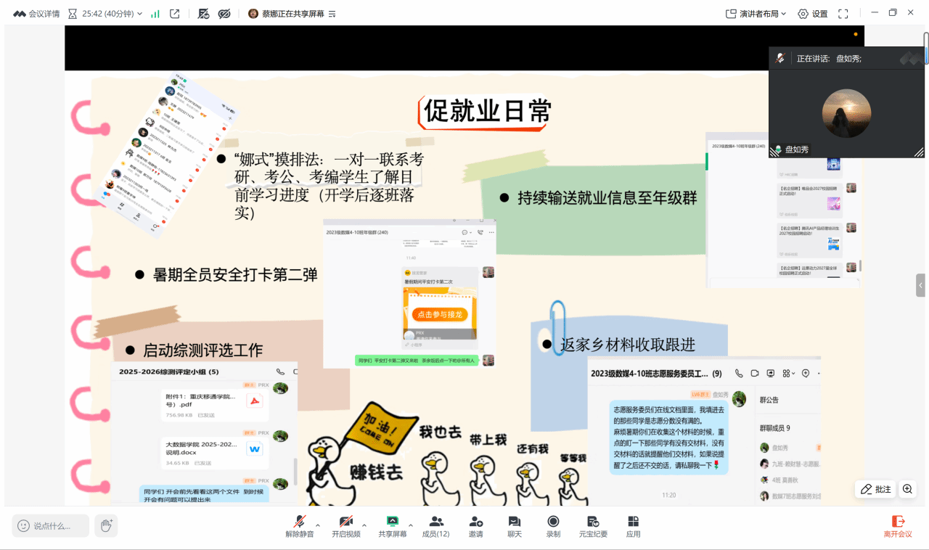Click the apps grid icon in 志愿服务委员 chat header

(x=788, y=373)
